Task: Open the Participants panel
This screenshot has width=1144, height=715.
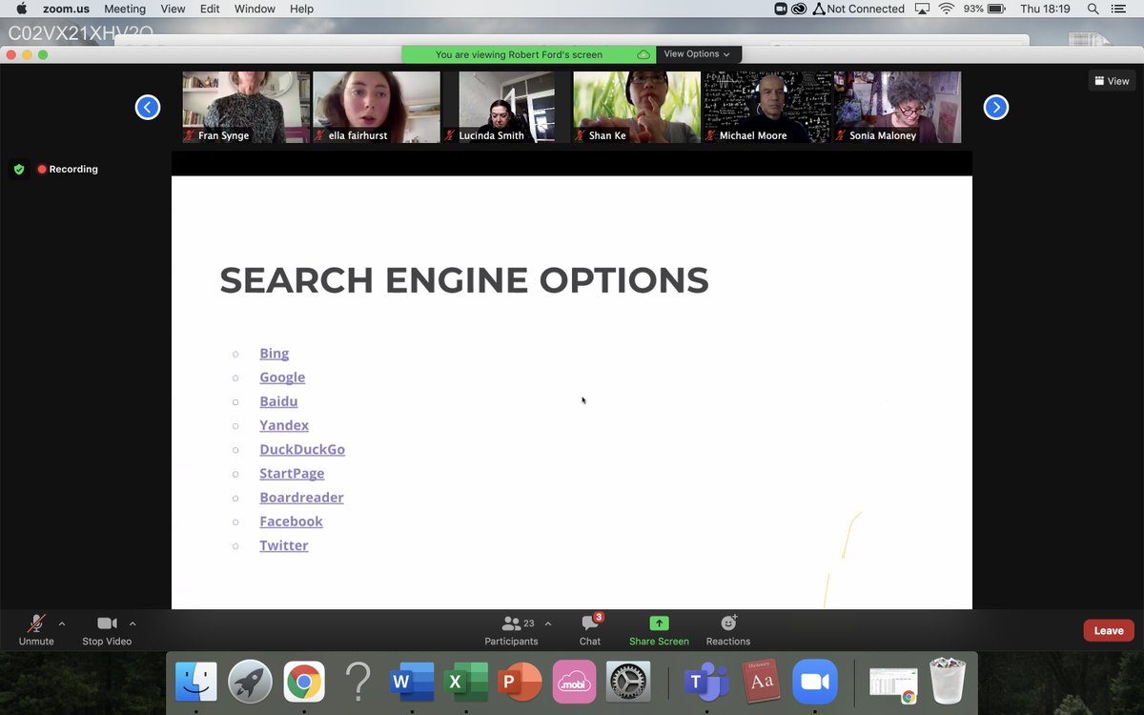Action: (512, 630)
